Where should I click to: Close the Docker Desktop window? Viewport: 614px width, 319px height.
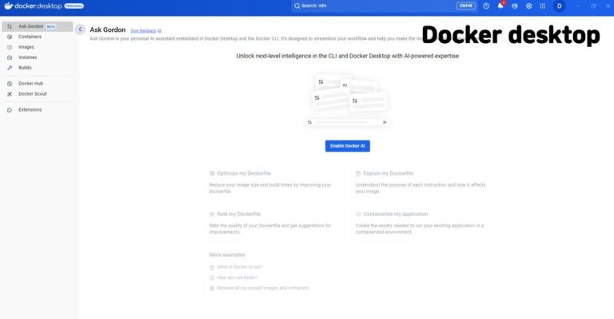tap(608, 6)
